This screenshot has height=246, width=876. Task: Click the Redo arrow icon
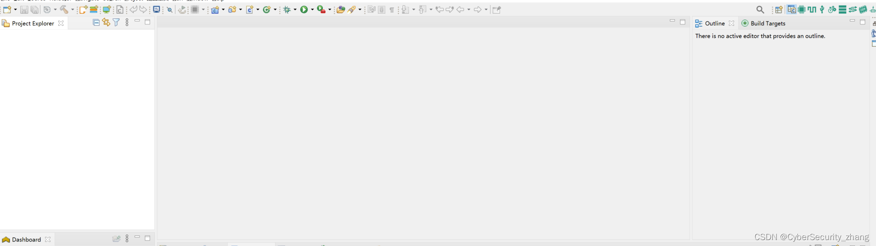pyautogui.click(x=143, y=9)
